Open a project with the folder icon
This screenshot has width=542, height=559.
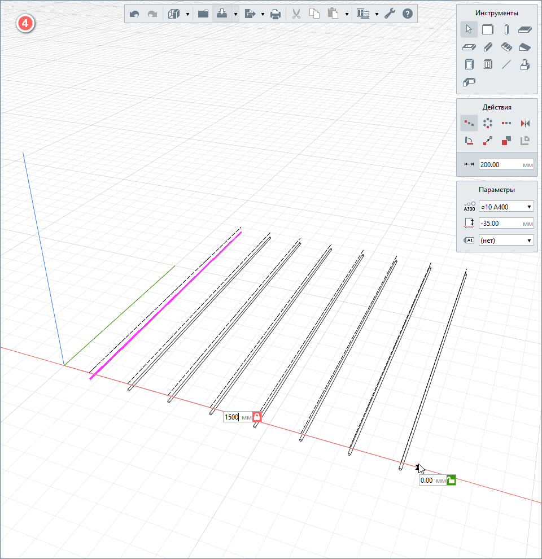pyautogui.click(x=203, y=14)
